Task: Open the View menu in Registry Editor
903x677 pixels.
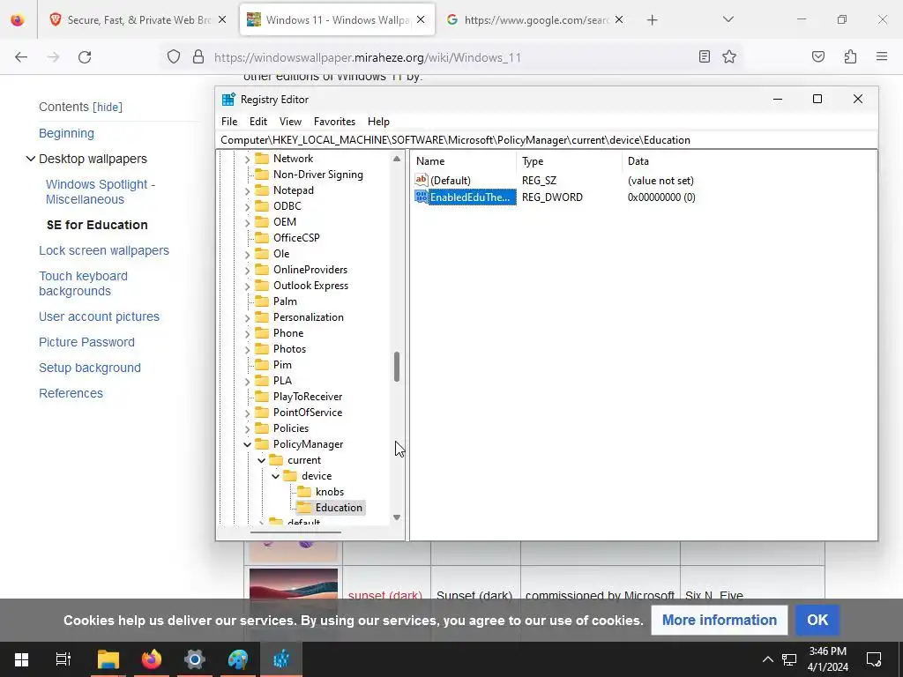Action: click(x=290, y=122)
